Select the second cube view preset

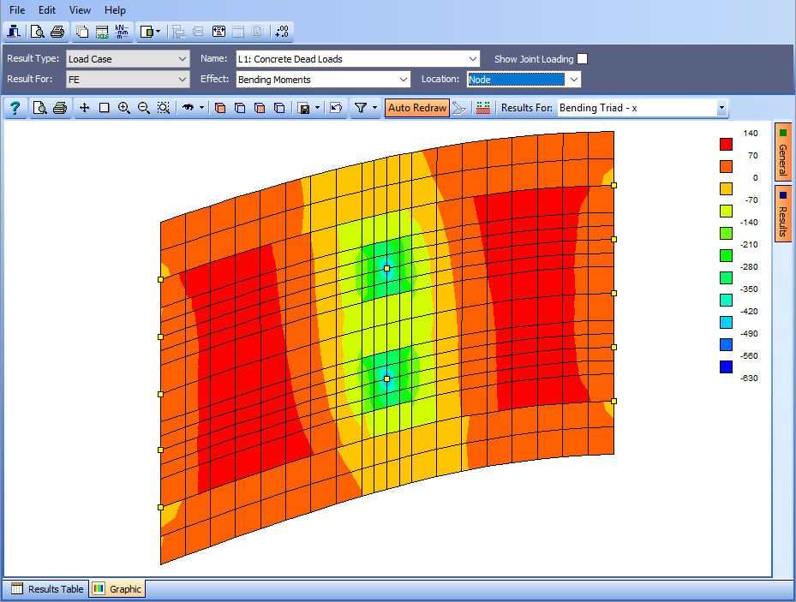point(240,108)
